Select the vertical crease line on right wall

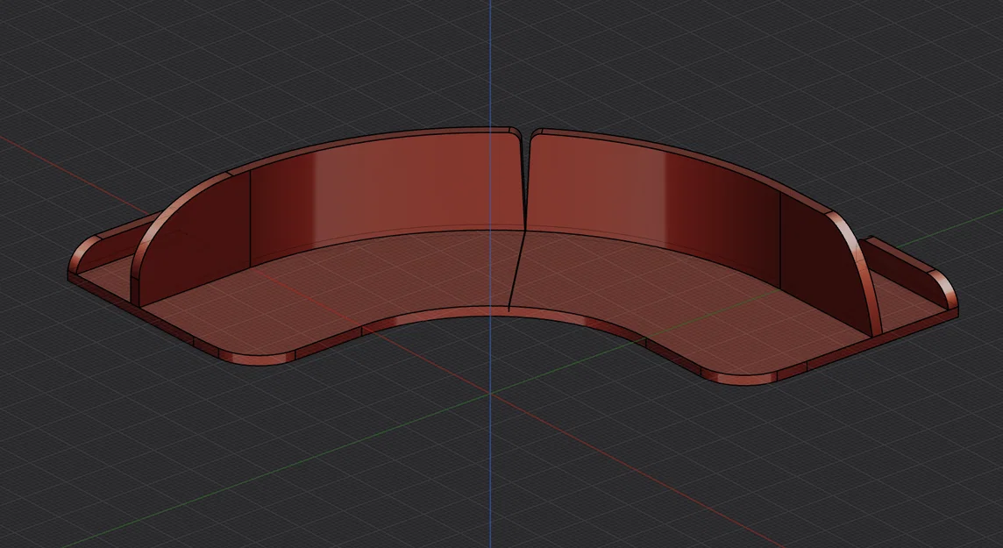(780, 239)
